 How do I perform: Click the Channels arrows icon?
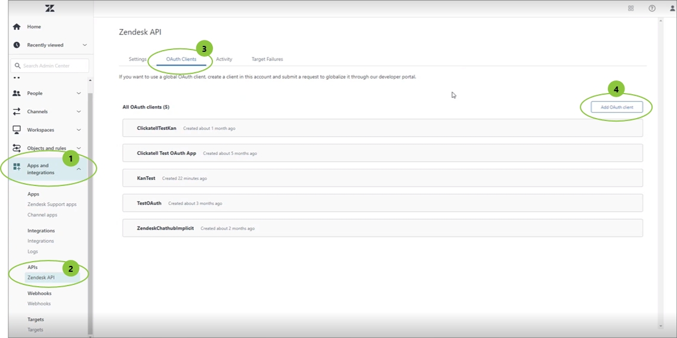pyautogui.click(x=17, y=111)
